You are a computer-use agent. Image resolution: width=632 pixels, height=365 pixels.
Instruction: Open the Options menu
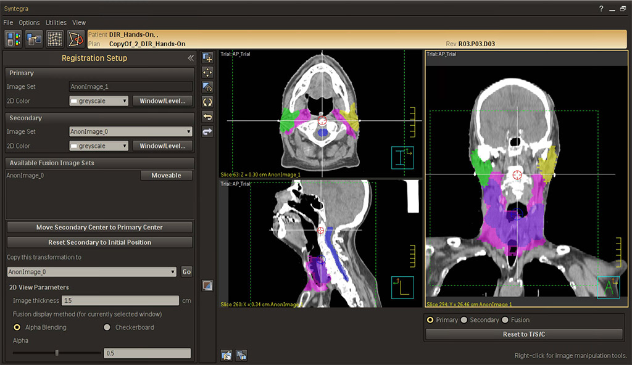[x=29, y=23]
